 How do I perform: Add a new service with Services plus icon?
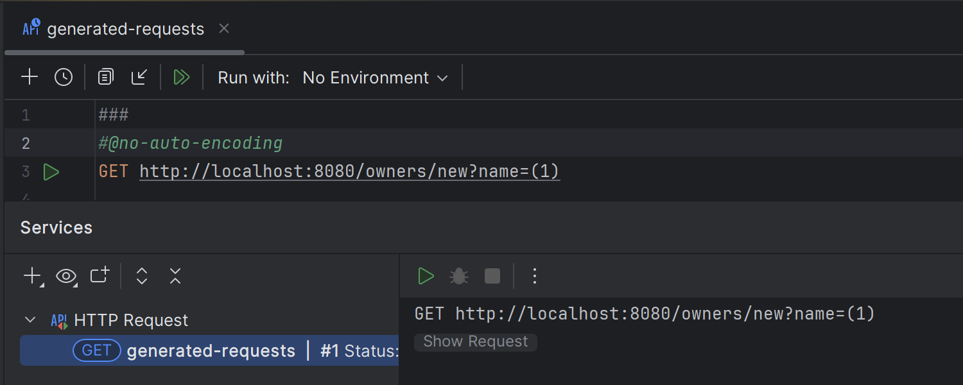click(x=31, y=276)
